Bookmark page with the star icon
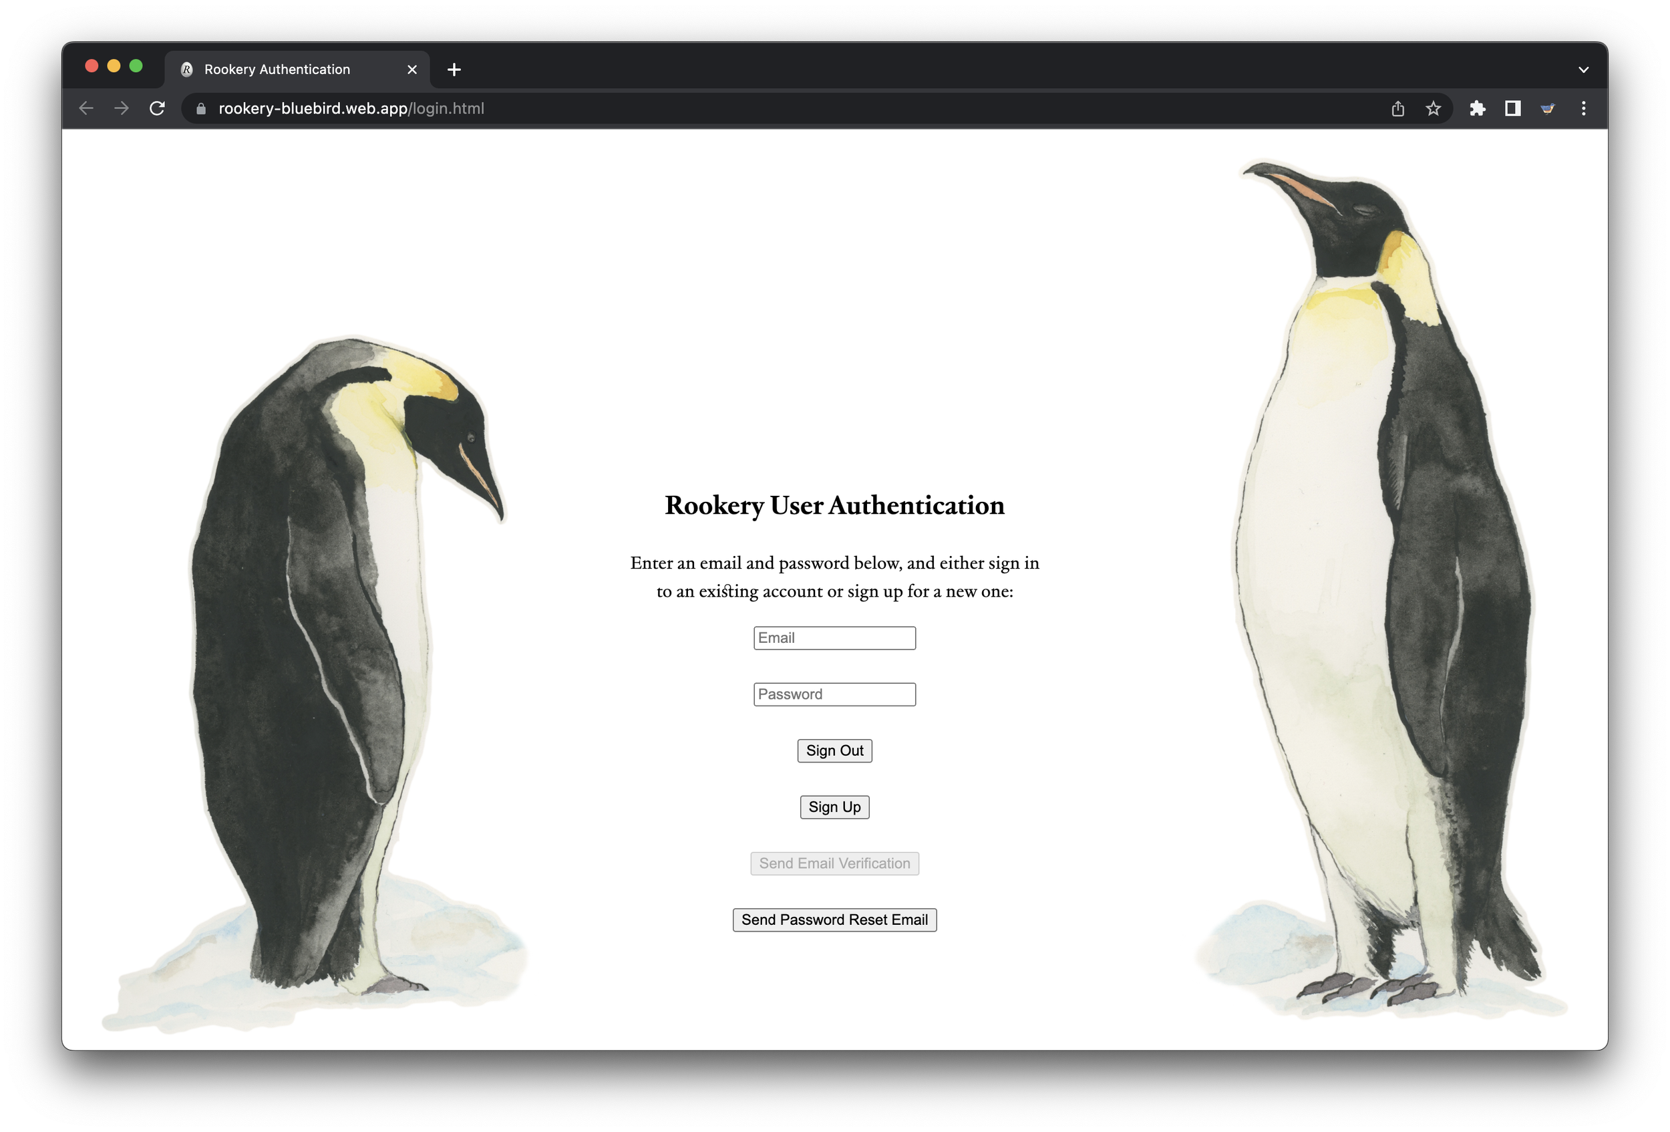 (x=1433, y=108)
